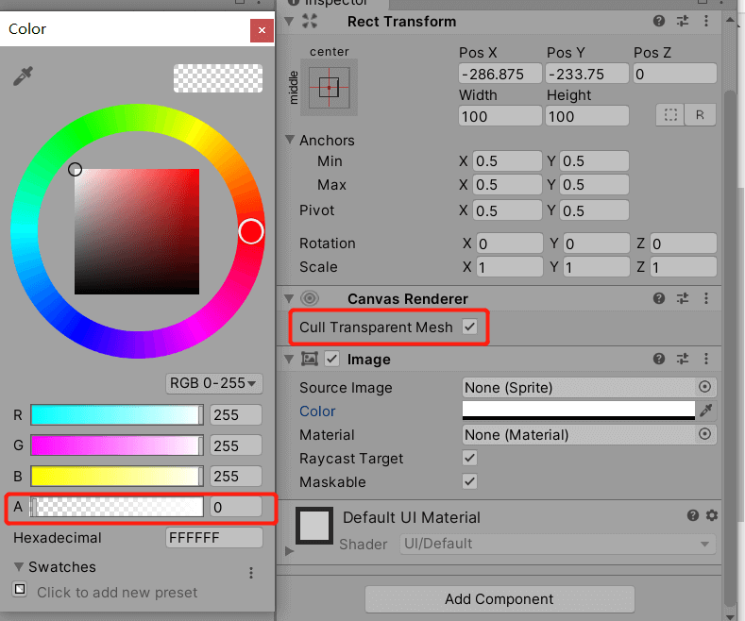745x621 pixels.
Task: Close the Color picker window
Action: [x=262, y=30]
